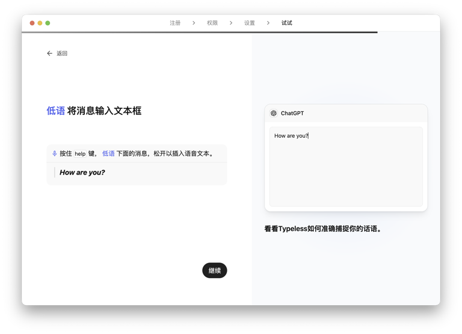462x334 pixels.
Task: Click the 返回 link text
Action: 62,54
